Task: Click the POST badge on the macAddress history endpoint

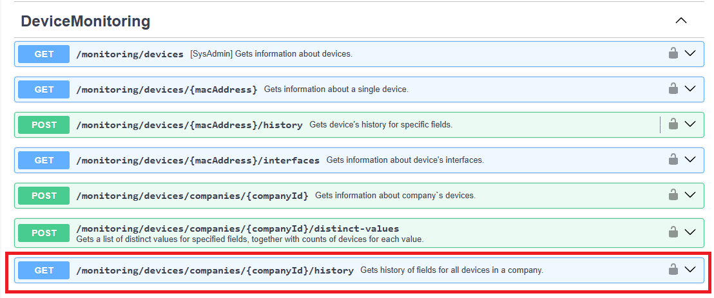Action: tap(44, 125)
